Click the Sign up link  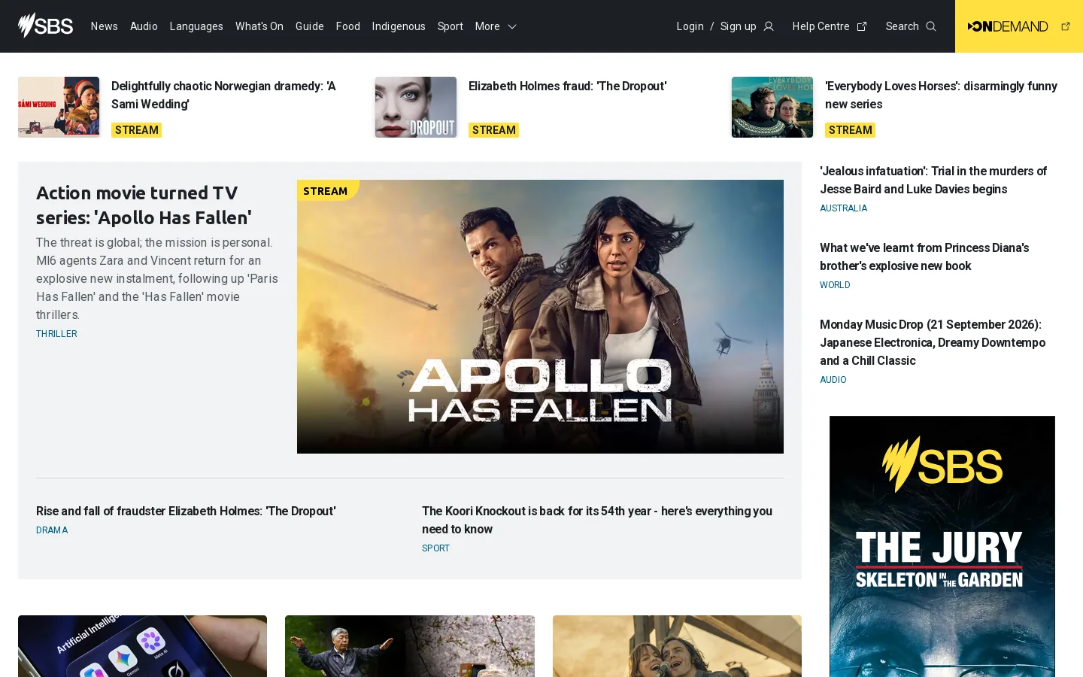coord(739,26)
